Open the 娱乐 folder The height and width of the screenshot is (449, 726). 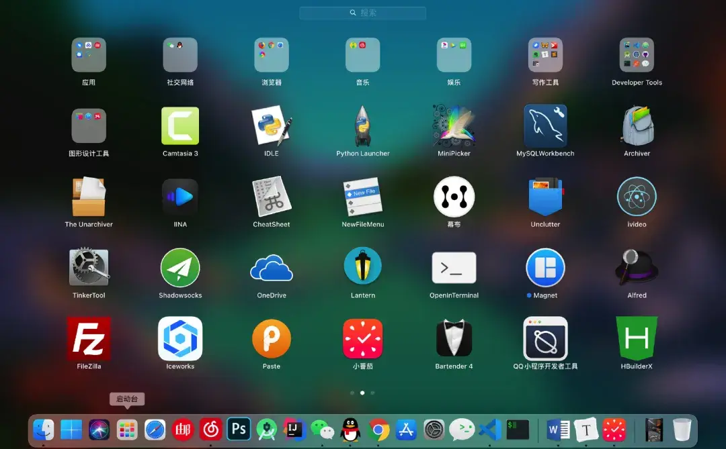[x=454, y=55]
